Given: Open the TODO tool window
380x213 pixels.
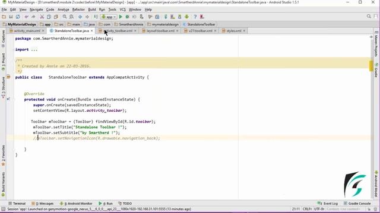Looking at the screenshot, I should coord(125,204).
